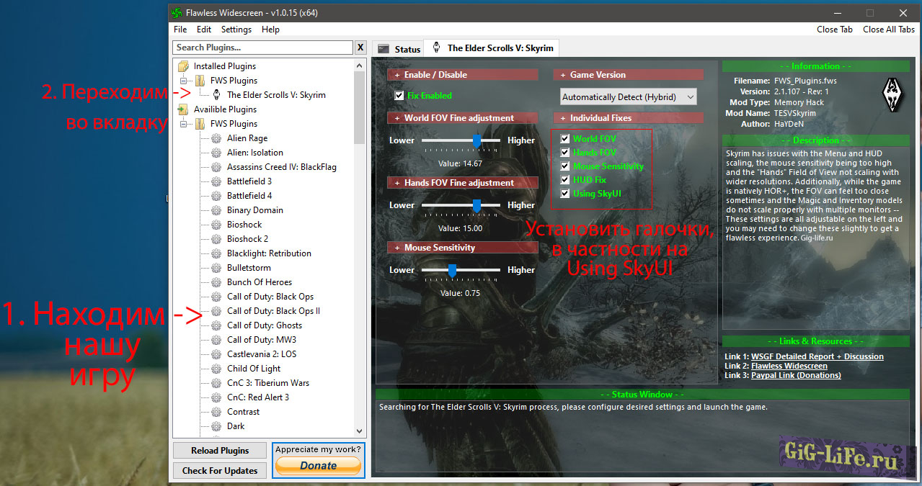This screenshot has width=922, height=486.
Task: Click the Skyrim plugin icon in the tree
Action: click(216, 95)
